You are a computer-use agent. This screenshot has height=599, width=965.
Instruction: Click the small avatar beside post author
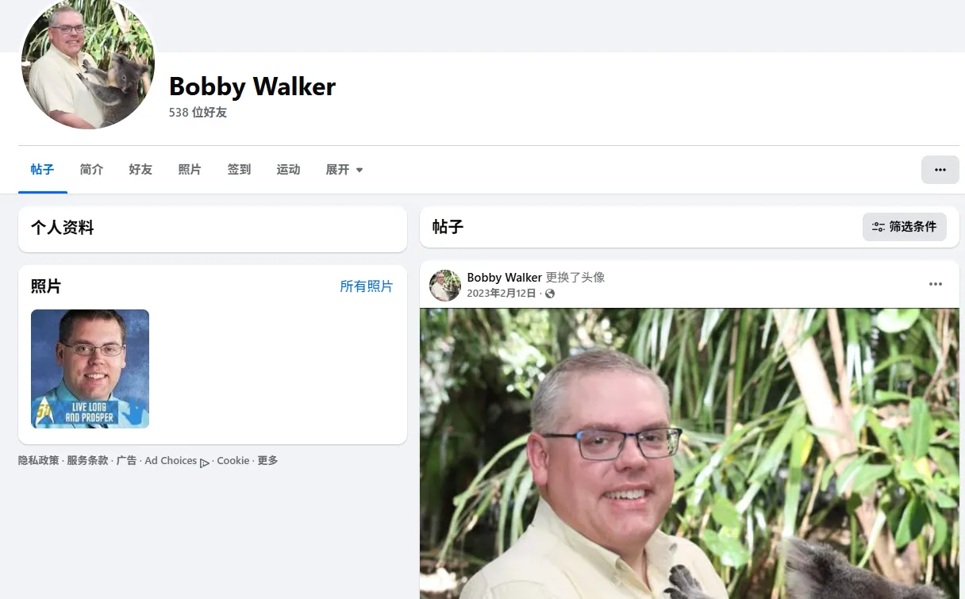pyautogui.click(x=445, y=285)
